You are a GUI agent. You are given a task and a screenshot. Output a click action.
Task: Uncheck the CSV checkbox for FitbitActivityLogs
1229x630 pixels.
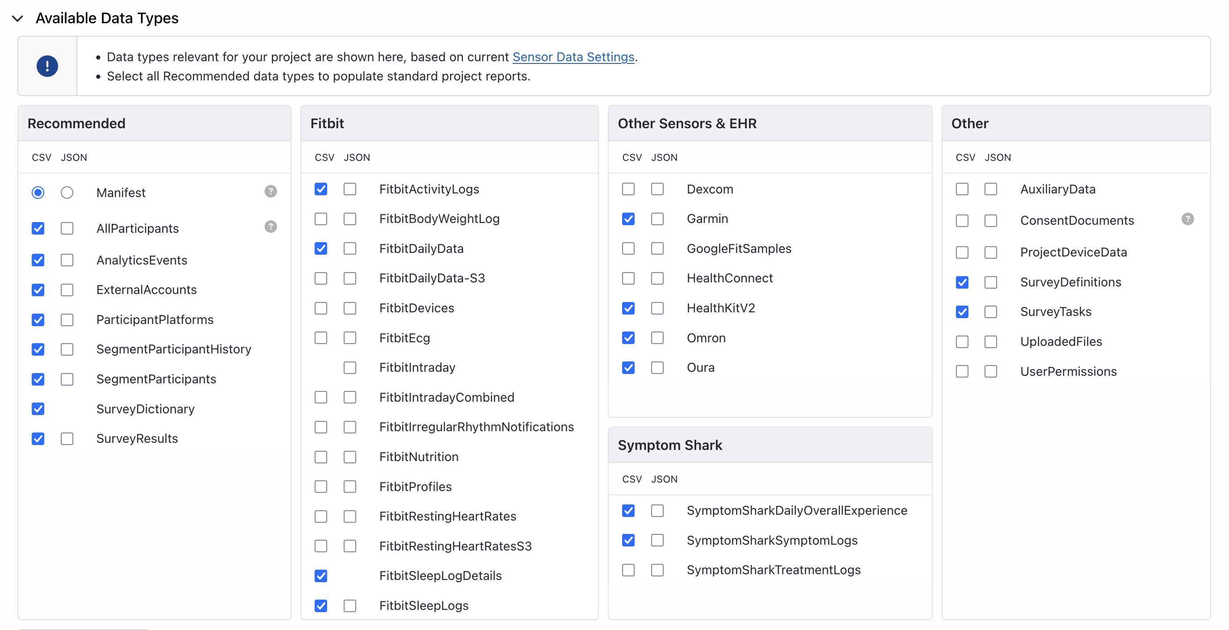point(321,189)
